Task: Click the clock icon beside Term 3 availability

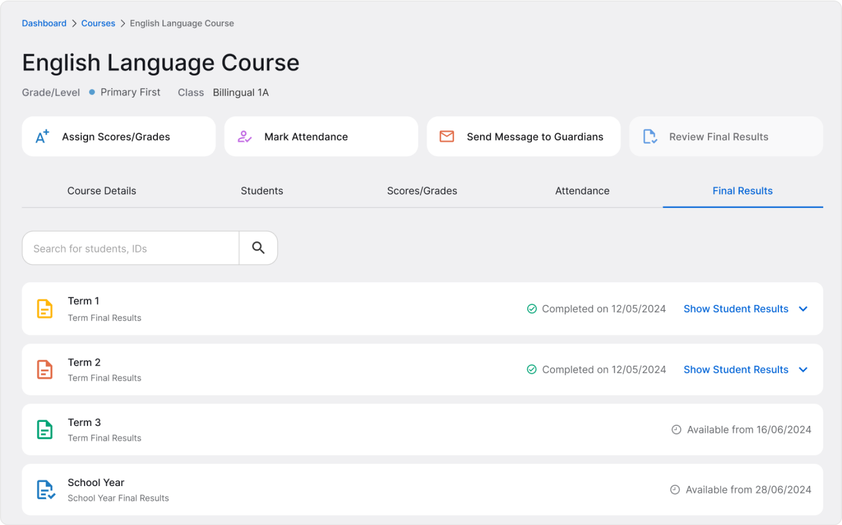Action: click(676, 429)
